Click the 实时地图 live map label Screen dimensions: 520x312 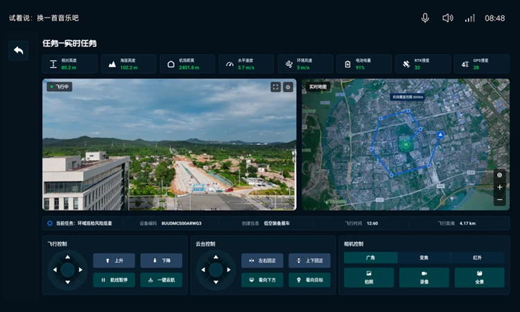(318, 87)
